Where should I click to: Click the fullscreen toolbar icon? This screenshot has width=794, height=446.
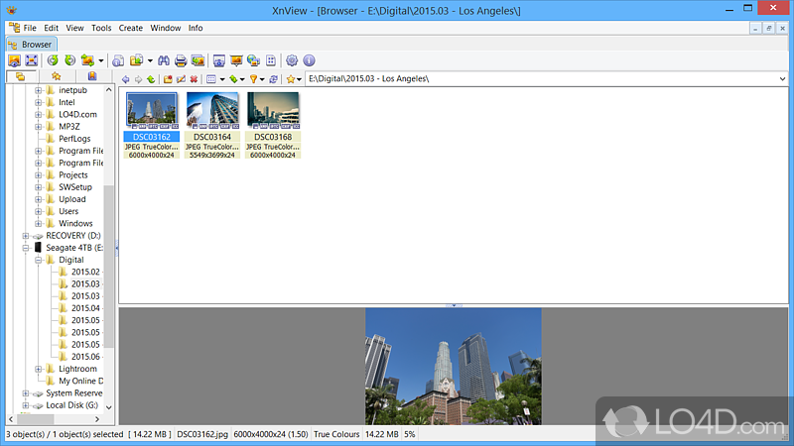point(32,60)
